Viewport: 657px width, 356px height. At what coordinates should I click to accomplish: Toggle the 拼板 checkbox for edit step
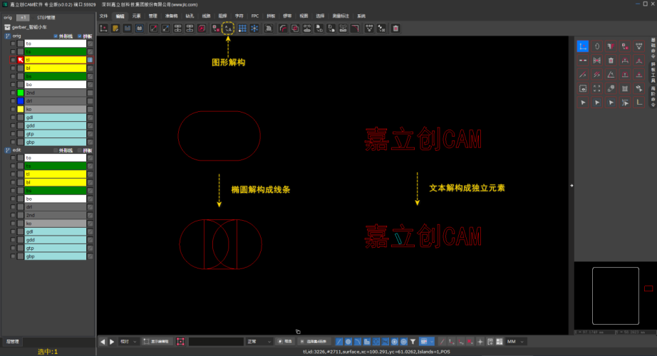tap(80, 150)
